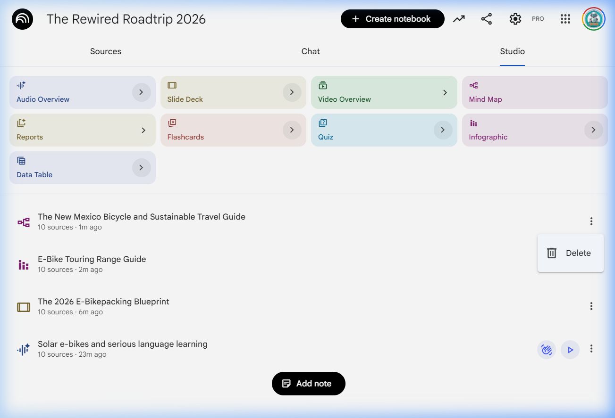This screenshot has width=615, height=418.
Task: Open the Google apps grid icon
Action: click(x=565, y=19)
